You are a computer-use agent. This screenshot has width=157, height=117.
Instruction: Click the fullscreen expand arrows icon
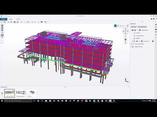pyautogui.click(x=127, y=26)
